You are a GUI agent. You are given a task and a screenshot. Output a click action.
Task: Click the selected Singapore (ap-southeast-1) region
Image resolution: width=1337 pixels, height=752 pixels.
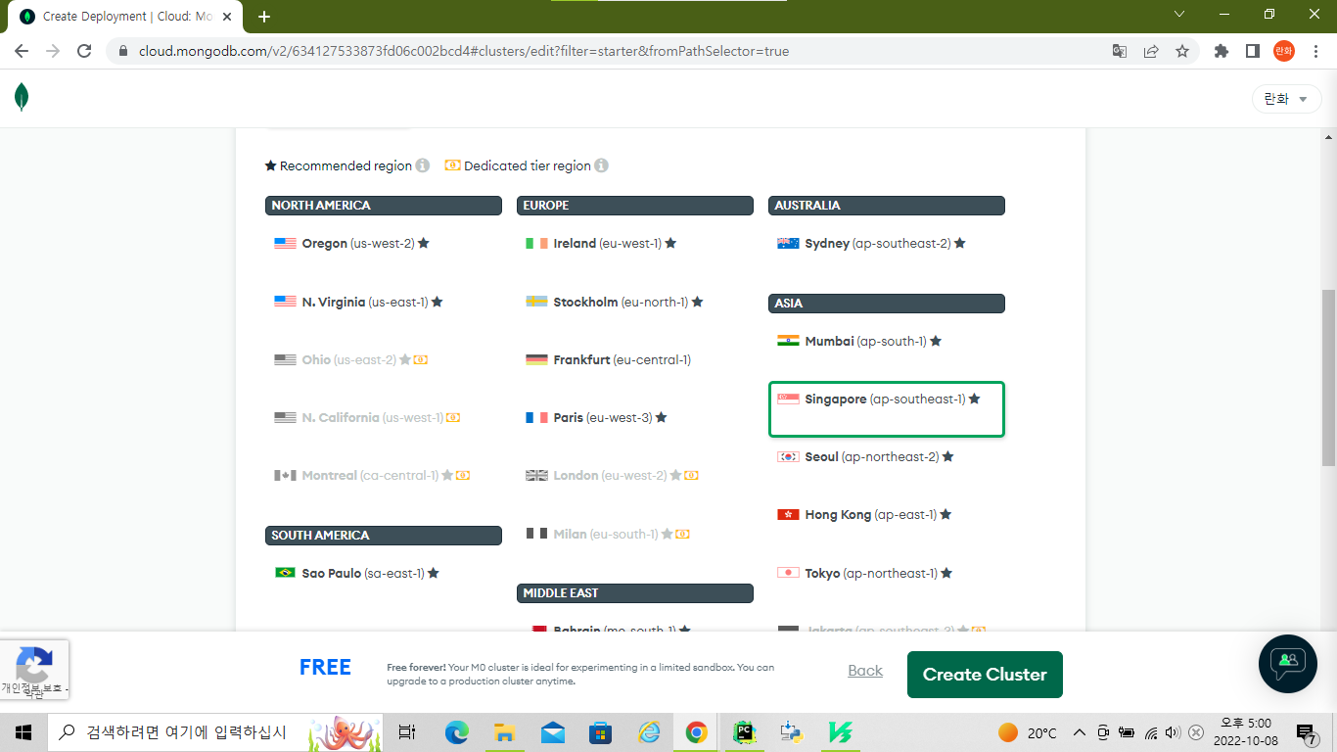[x=887, y=408]
